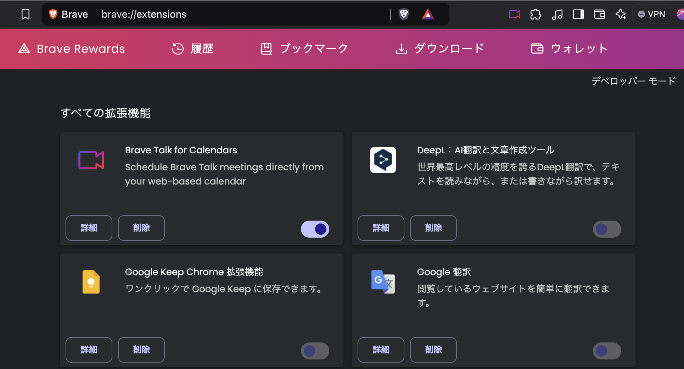
Task: Open ダウンロード downloads link
Action: pos(440,49)
